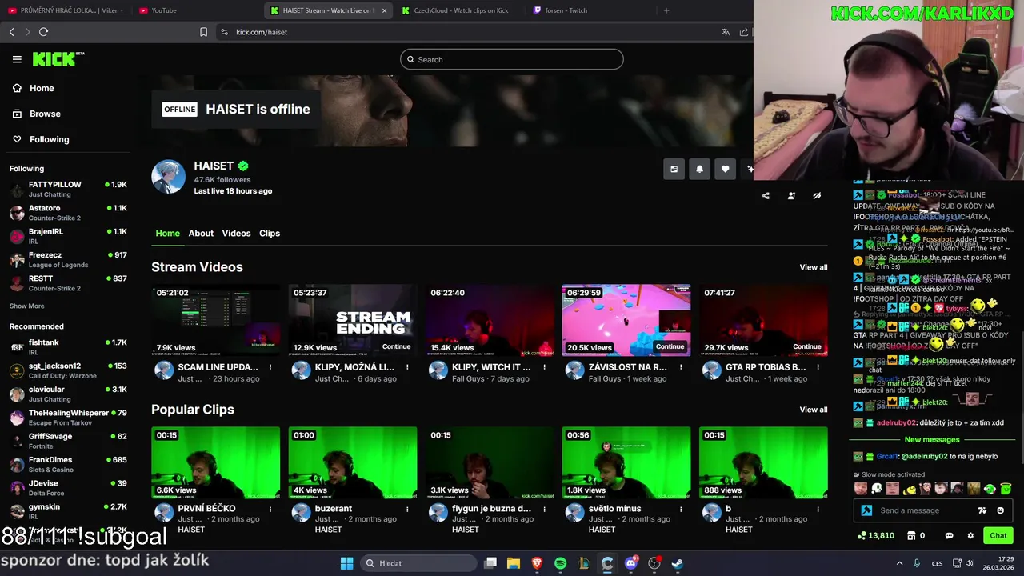Switch to the Clips tab
Screen dimensions: 1024x576
click(270, 233)
